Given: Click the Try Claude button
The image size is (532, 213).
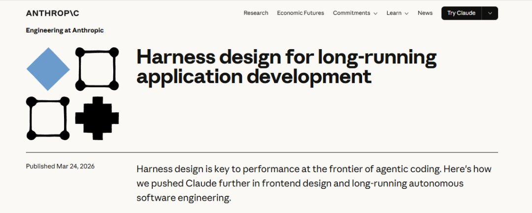Looking at the screenshot, I should tap(461, 13).
